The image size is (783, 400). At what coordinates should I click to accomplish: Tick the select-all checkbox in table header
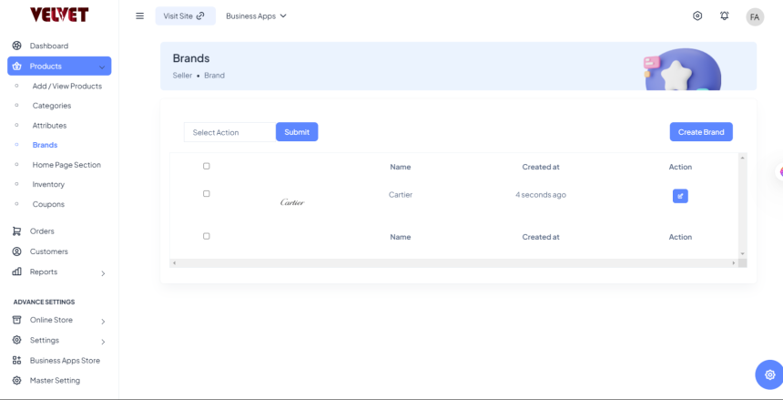click(x=207, y=166)
